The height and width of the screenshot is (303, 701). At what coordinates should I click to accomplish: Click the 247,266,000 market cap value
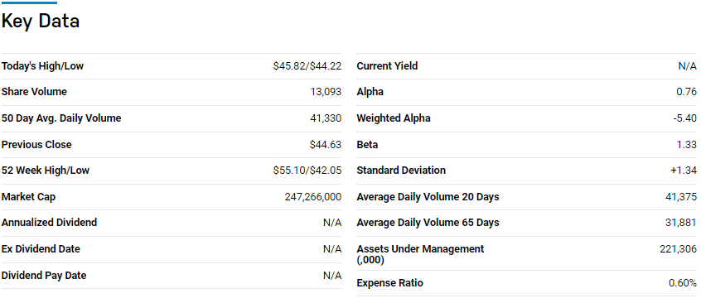[313, 197]
